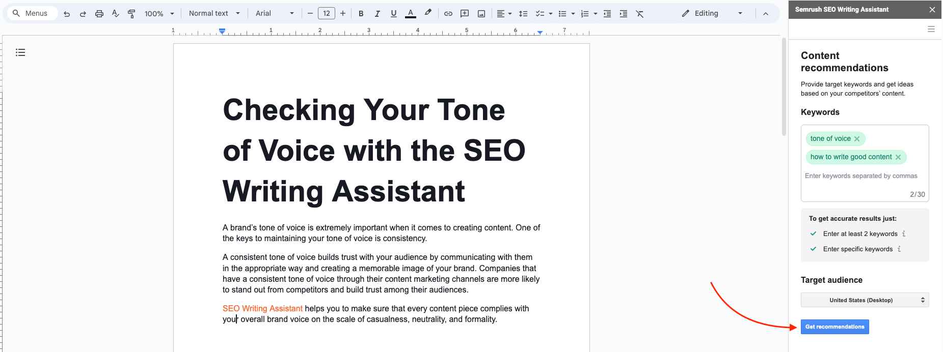This screenshot has height=352, width=943.
Task: Insert an image
Action: coord(481,14)
